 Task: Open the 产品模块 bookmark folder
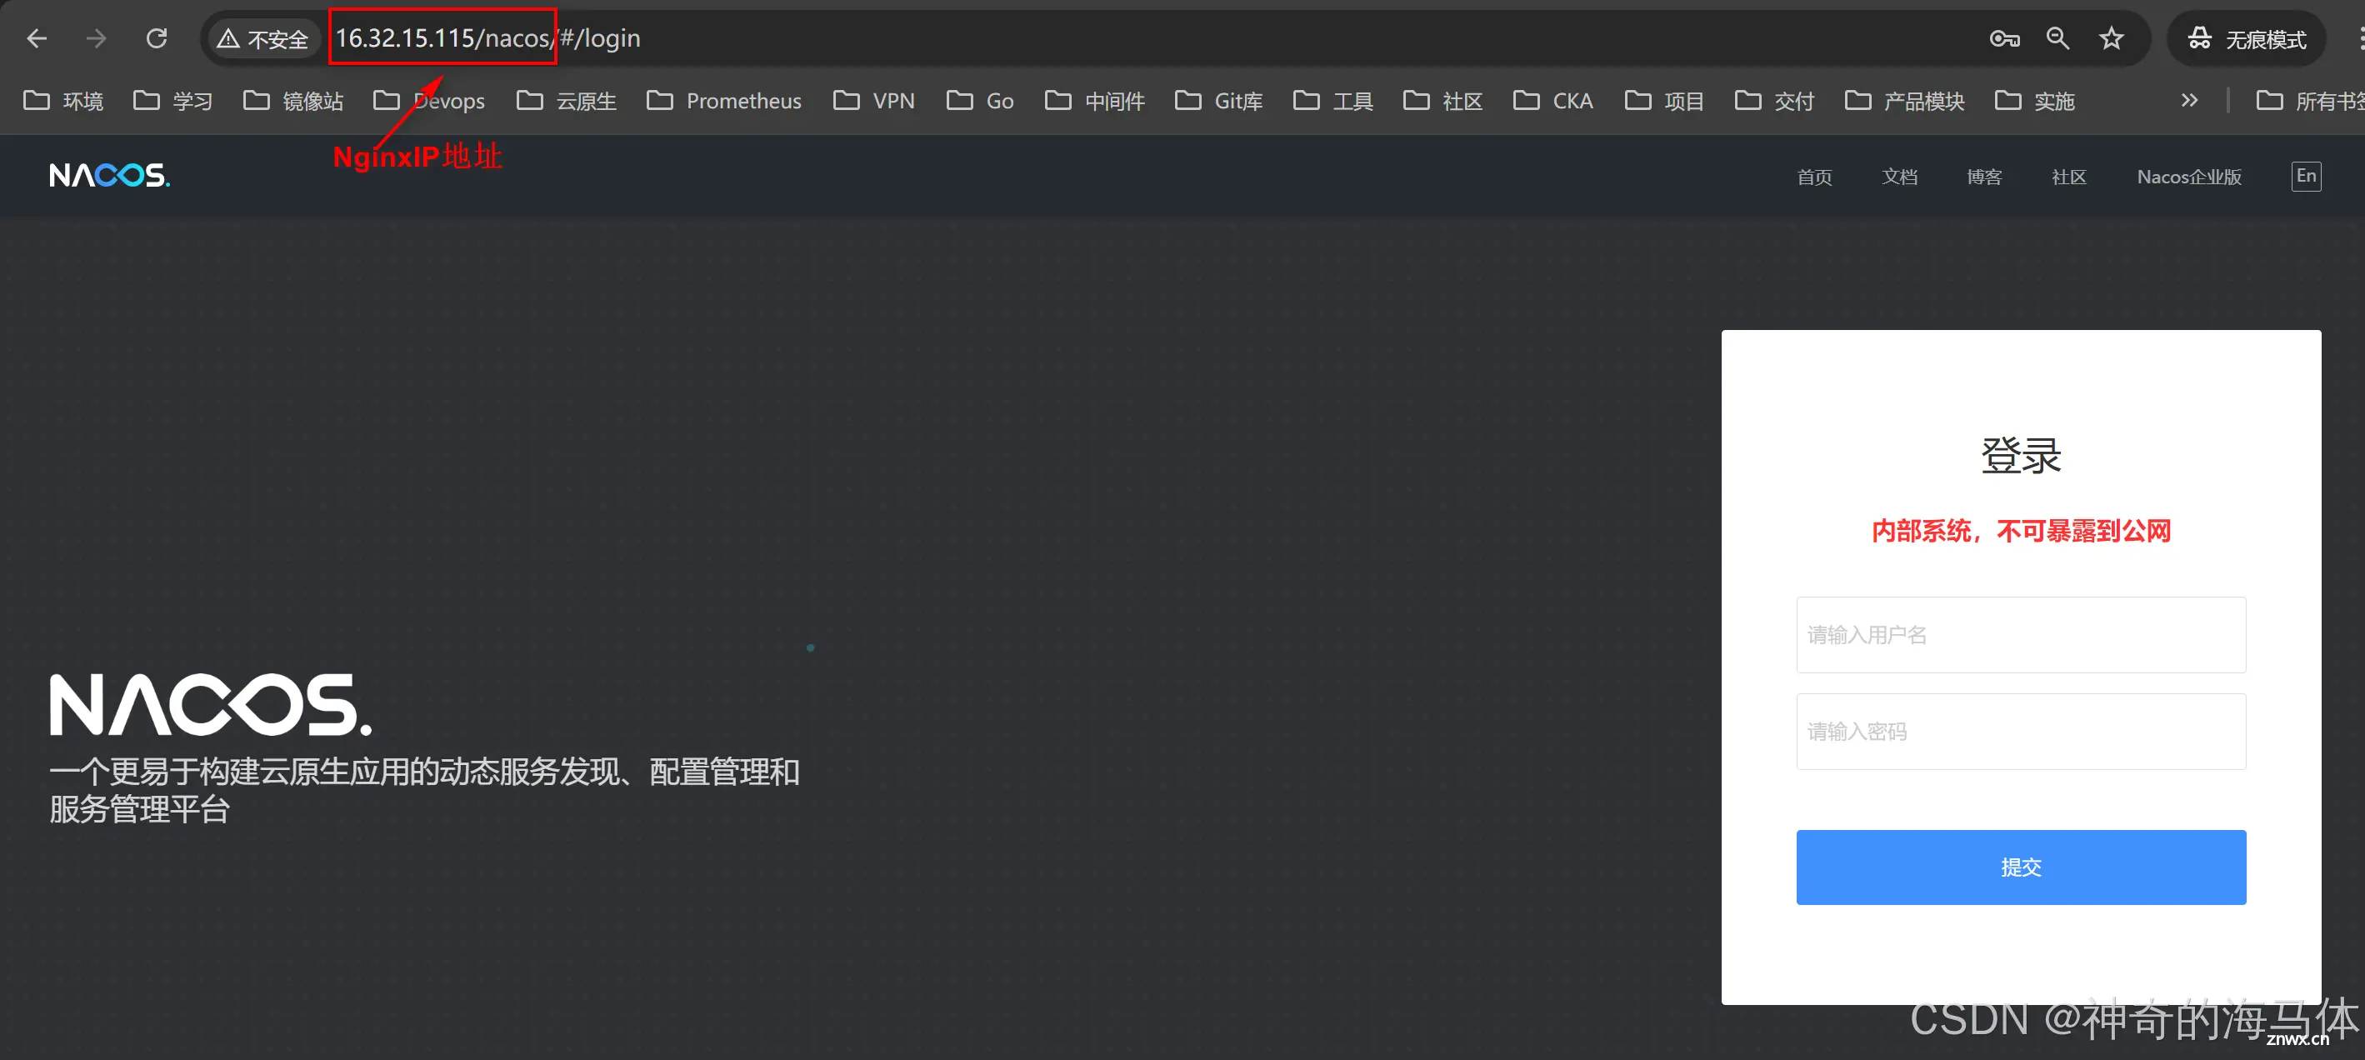tap(1904, 100)
